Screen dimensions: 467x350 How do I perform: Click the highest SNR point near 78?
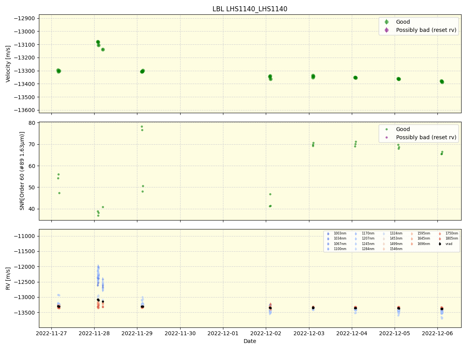pyautogui.click(x=142, y=126)
